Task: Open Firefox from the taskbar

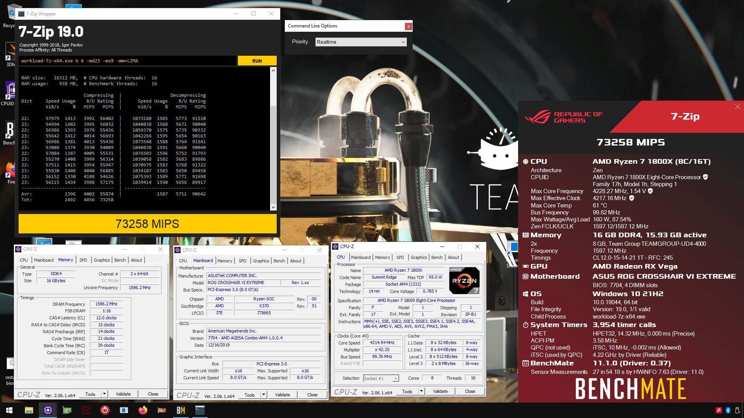Action: pos(143,410)
